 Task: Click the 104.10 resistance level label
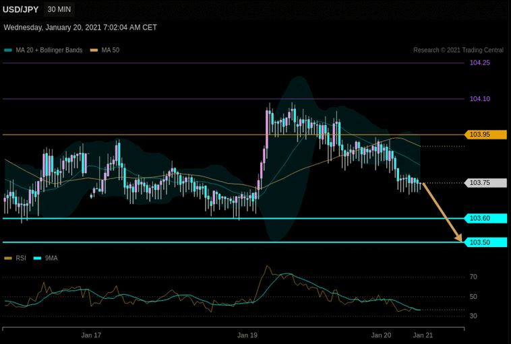click(x=480, y=98)
